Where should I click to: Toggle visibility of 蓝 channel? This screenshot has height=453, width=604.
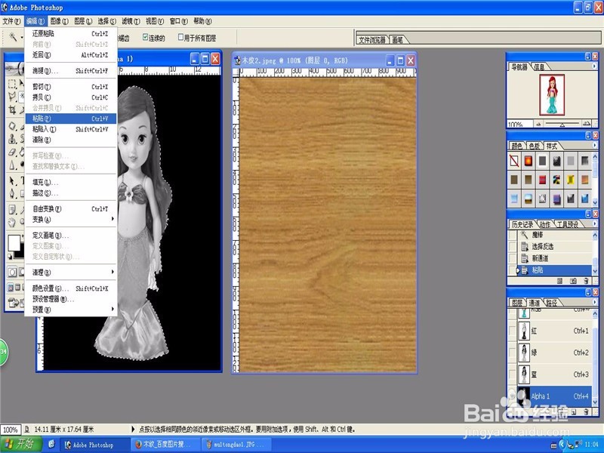tap(512, 374)
